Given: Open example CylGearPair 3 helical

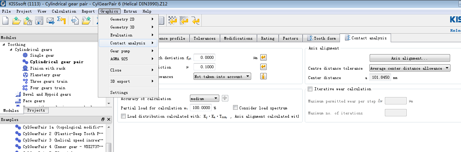Looking at the screenshot, I should pos(59,140).
